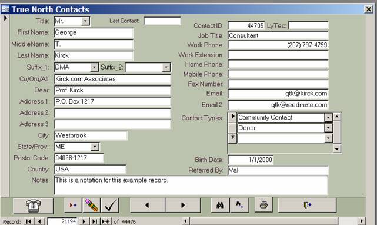Click the Dear field containing Prof. Kirck
The width and height of the screenshot is (377, 225).
[112, 90]
